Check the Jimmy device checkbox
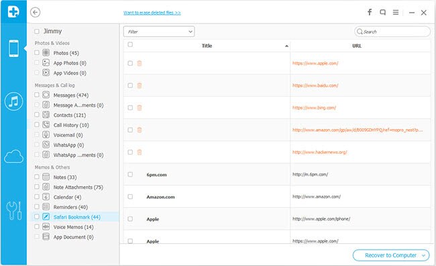Viewport: 436px width, 266px height. 37,31
